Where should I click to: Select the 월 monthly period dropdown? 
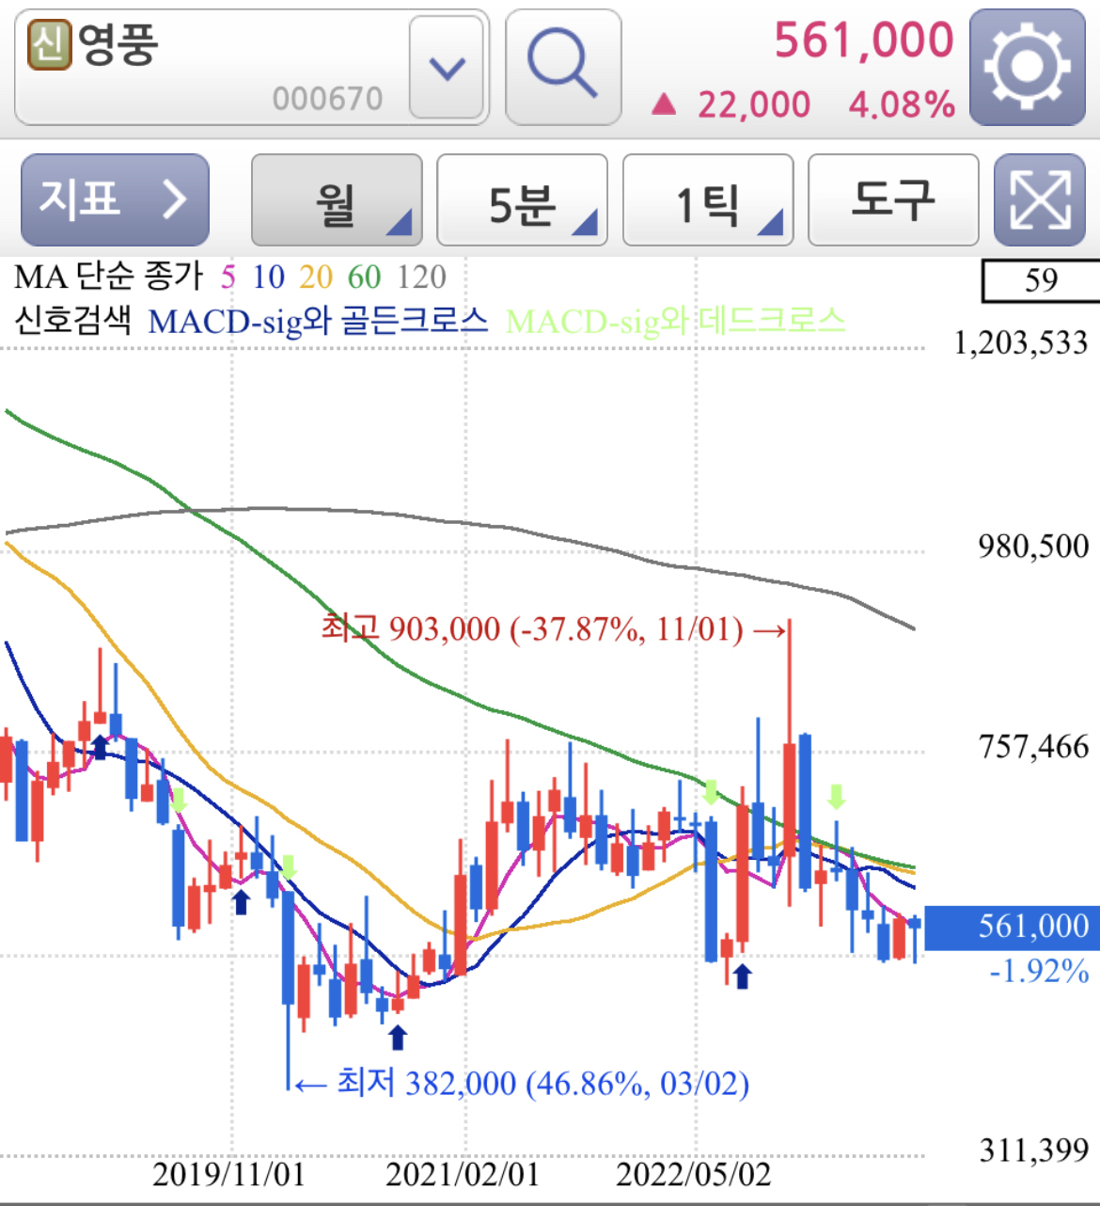pos(337,200)
